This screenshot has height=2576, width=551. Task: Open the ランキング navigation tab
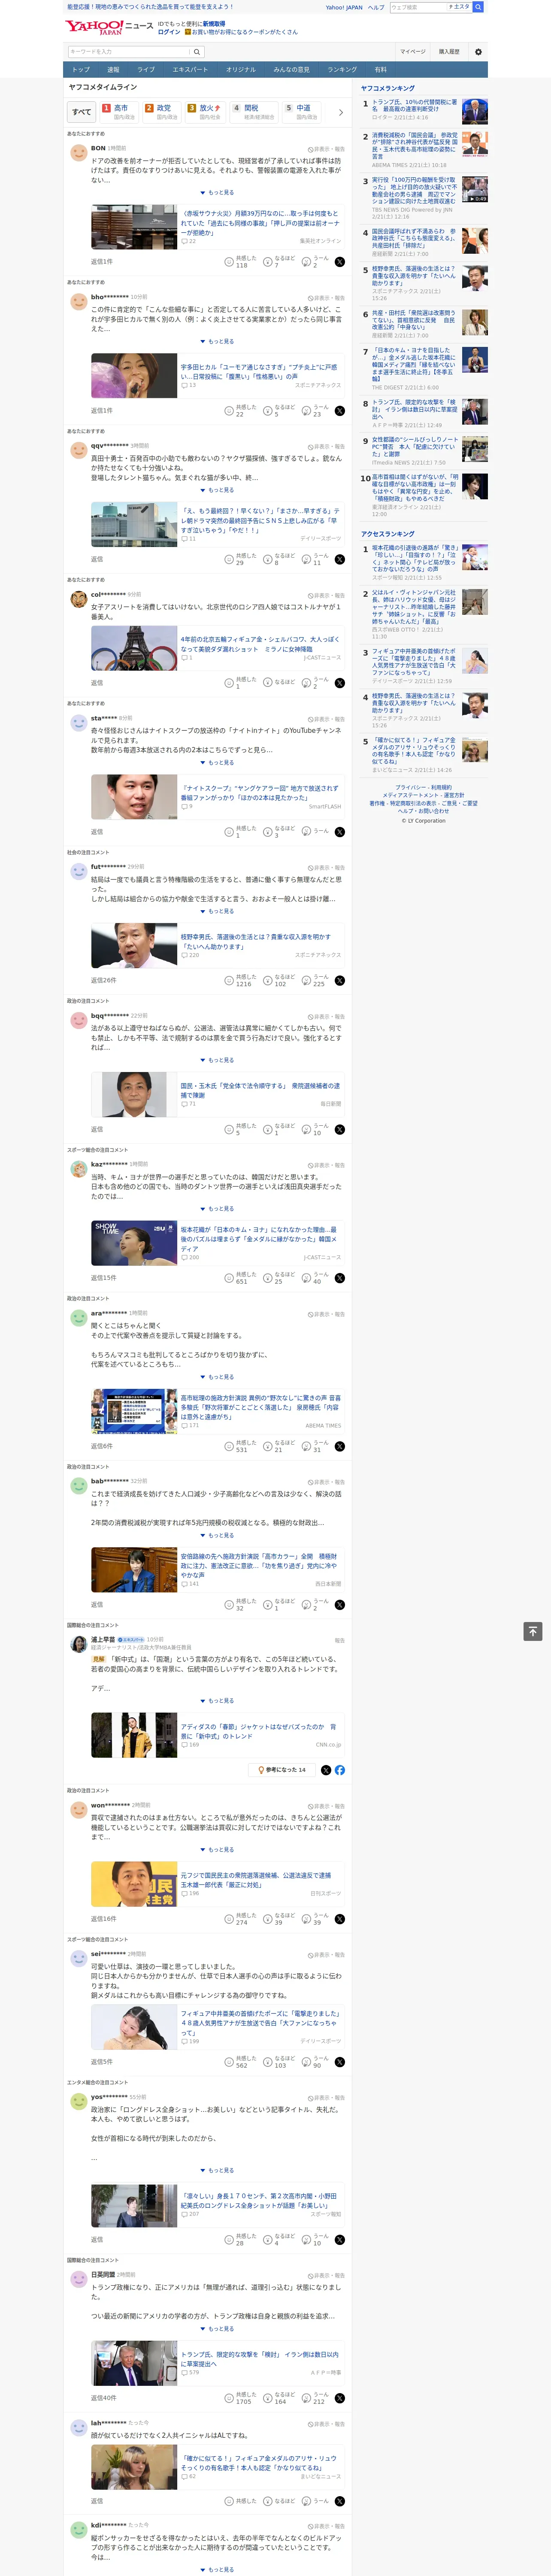pos(342,70)
